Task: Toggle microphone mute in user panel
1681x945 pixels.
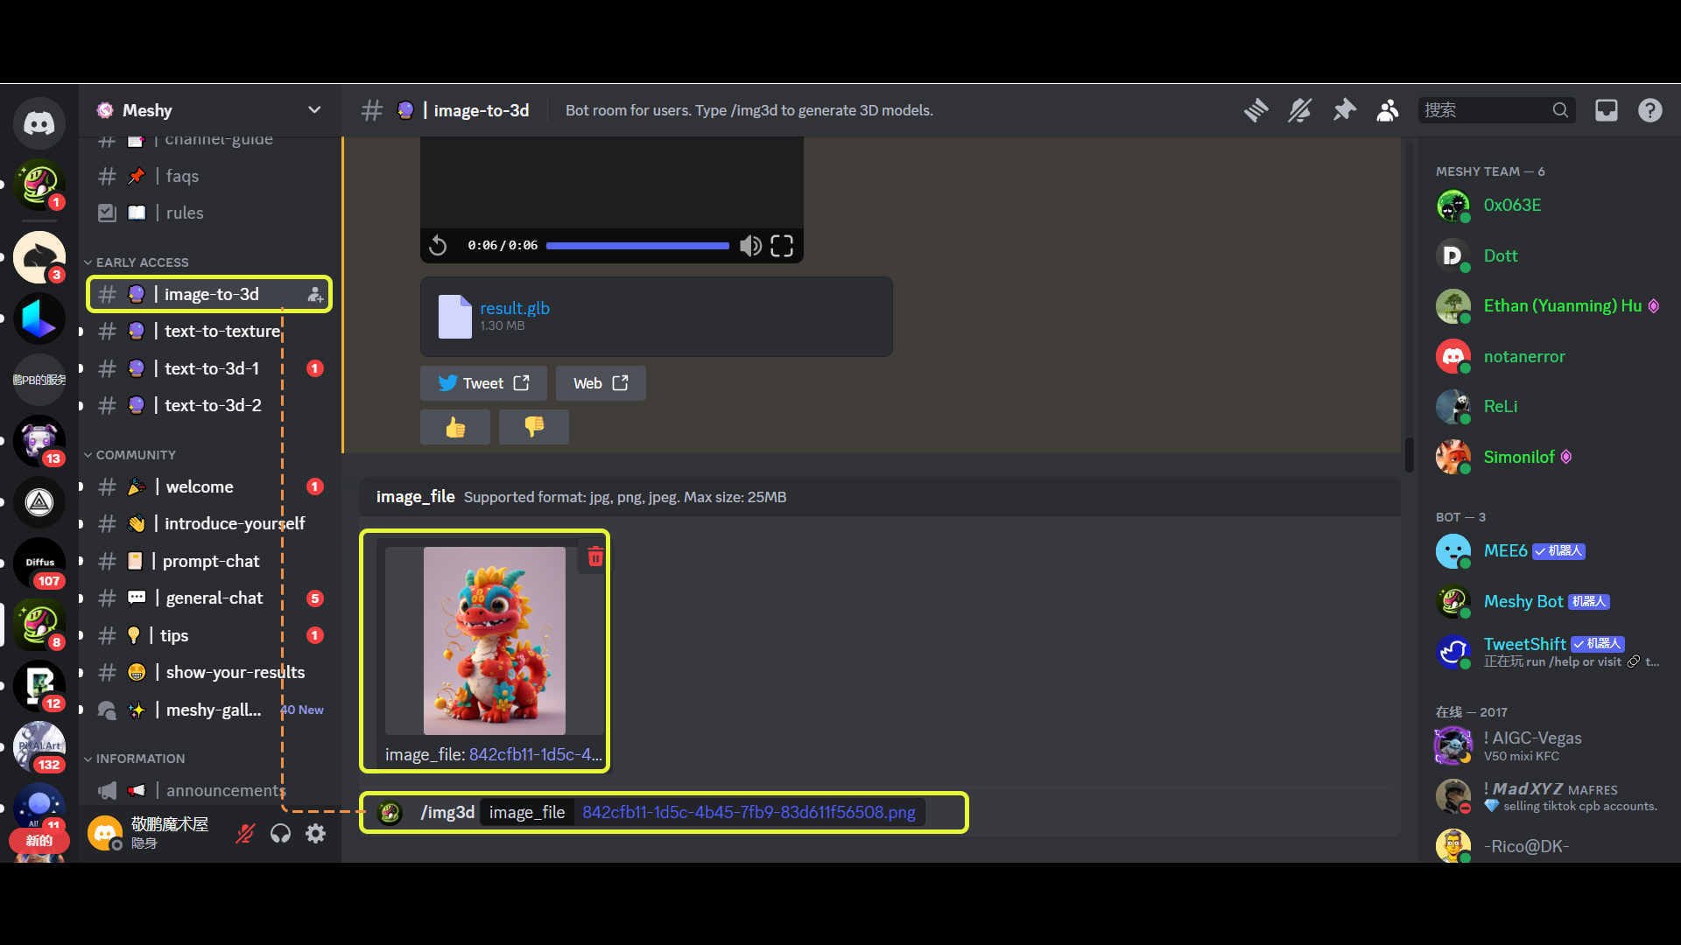Action: click(x=245, y=834)
